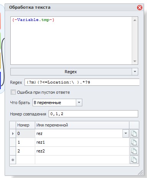Image resolution: width=147 pixels, height=178 pixels.
Task: Click the text area scrollbar up arrow
Action: (135, 20)
